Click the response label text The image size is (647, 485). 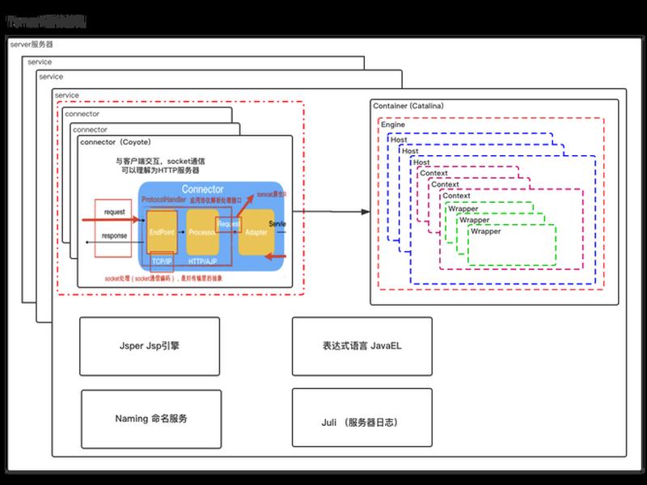[114, 236]
